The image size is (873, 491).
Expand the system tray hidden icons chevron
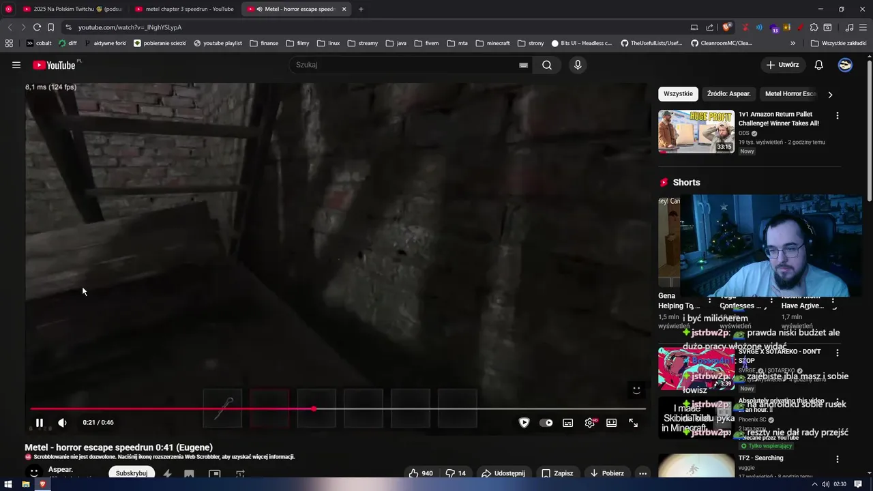click(x=815, y=484)
